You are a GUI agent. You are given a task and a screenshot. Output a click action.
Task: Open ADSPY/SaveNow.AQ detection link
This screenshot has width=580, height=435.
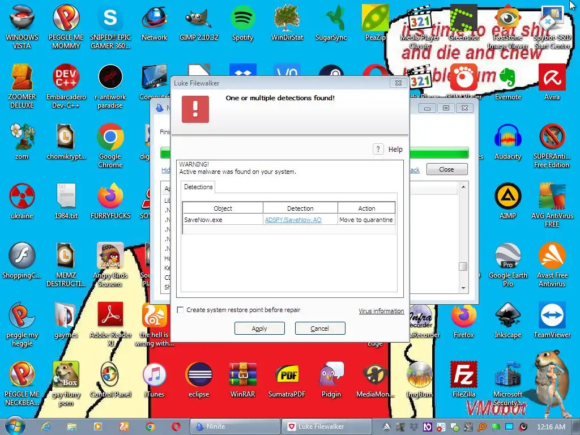click(293, 220)
